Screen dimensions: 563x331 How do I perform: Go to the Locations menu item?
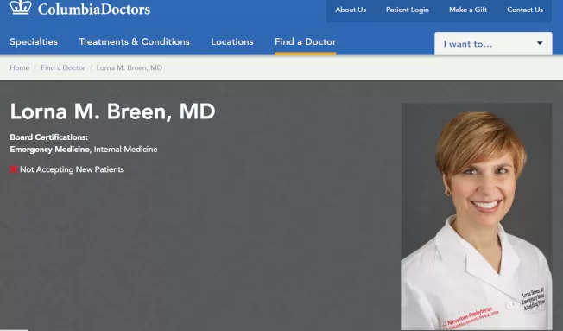[232, 41]
